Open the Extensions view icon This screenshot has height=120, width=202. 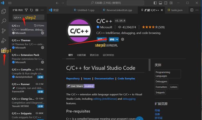tap(4, 50)
